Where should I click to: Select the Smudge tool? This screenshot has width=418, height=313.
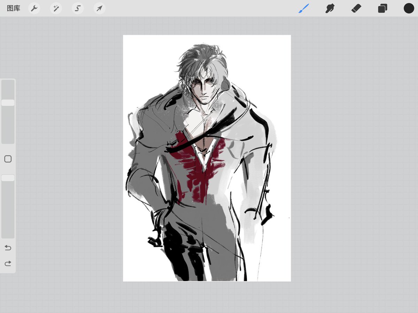tap(330, 8)
